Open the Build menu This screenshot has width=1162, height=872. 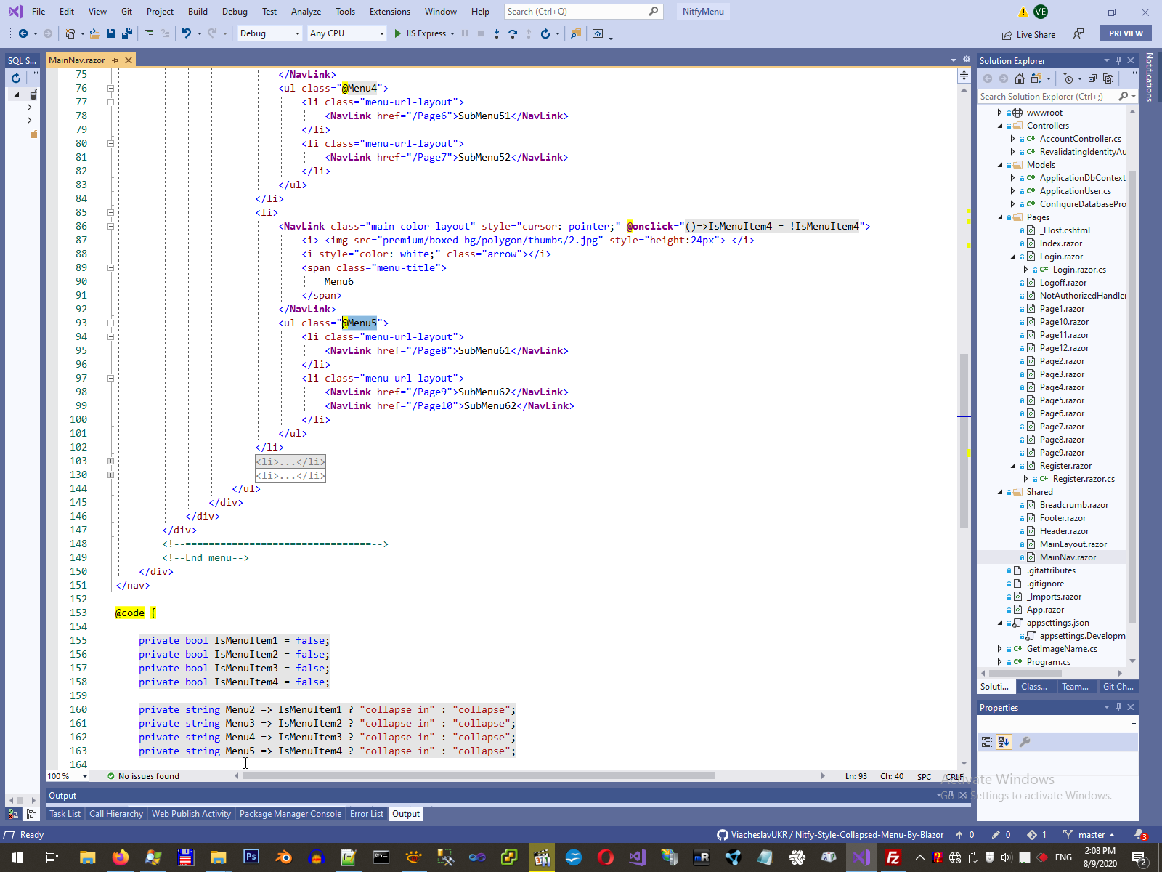point(198,12)
